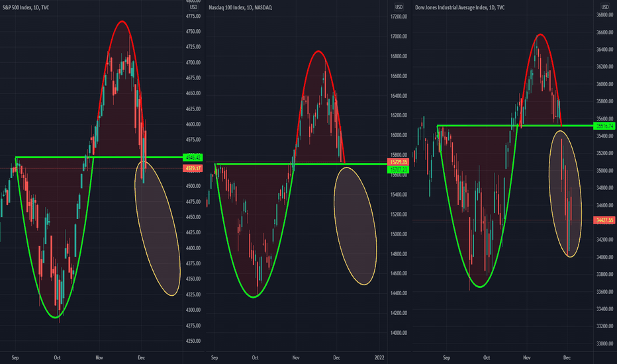The height and width of the screenshot is (364, 617).
Task: Click the Oct label on the S&P 500 time axis
Action: click(57, 357)
